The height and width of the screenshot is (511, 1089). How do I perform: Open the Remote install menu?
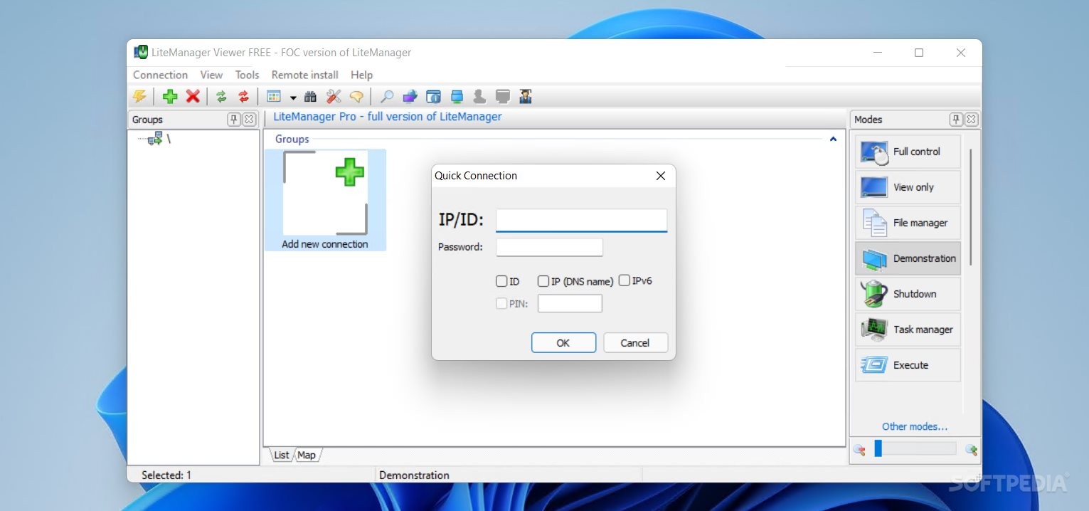click(305, 75)
